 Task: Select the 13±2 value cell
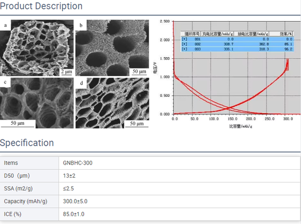pos(180,176)
